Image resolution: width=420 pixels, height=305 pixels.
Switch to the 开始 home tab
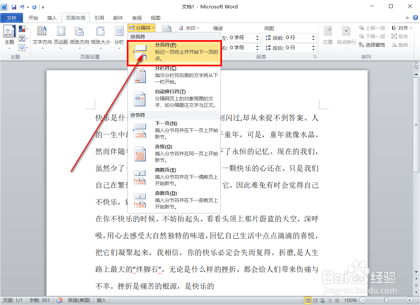pos(33,18)
